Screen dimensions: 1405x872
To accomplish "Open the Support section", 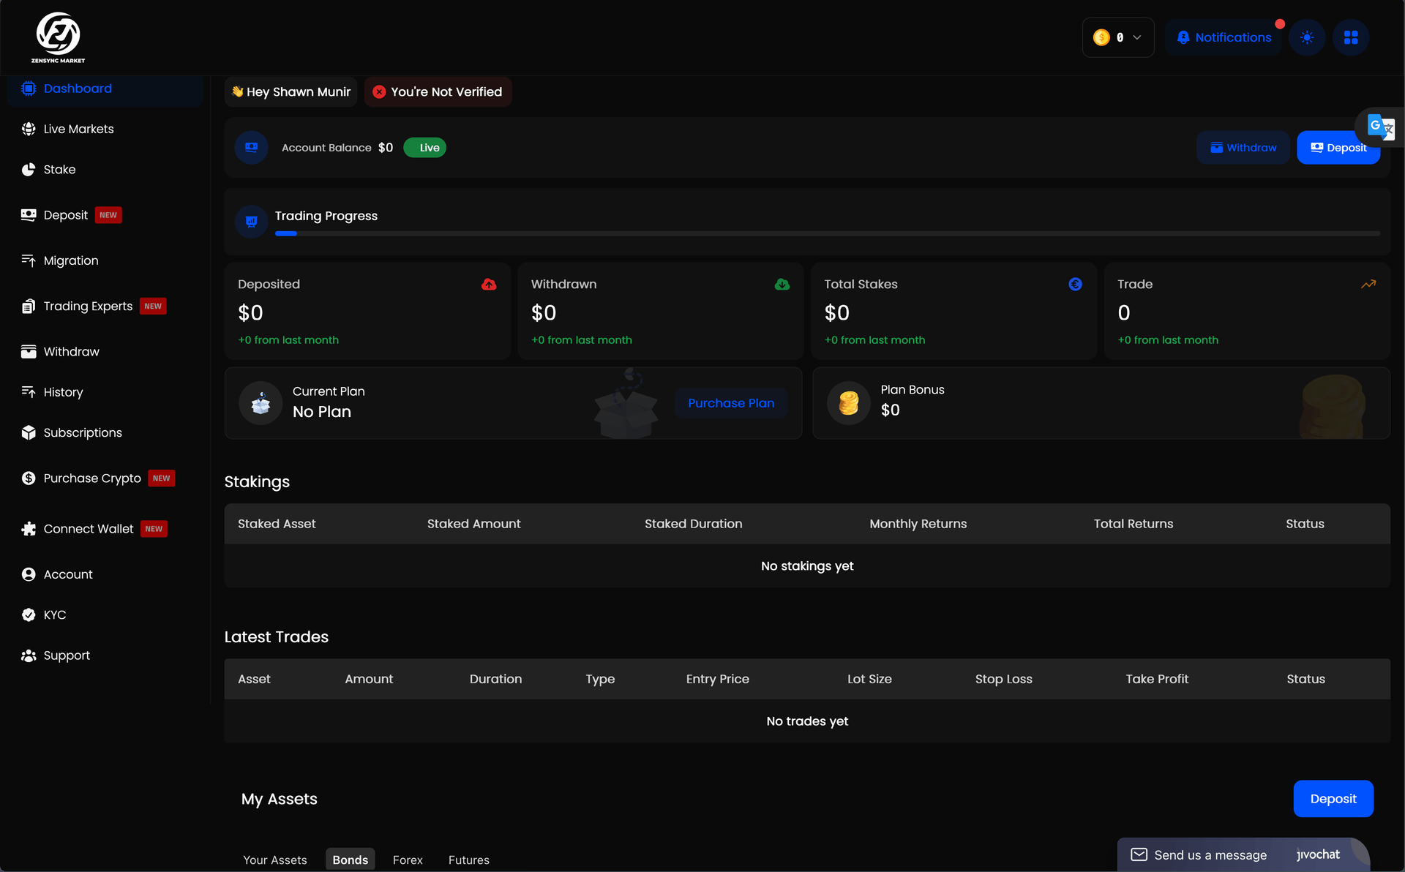I will (x=66, y=655).
